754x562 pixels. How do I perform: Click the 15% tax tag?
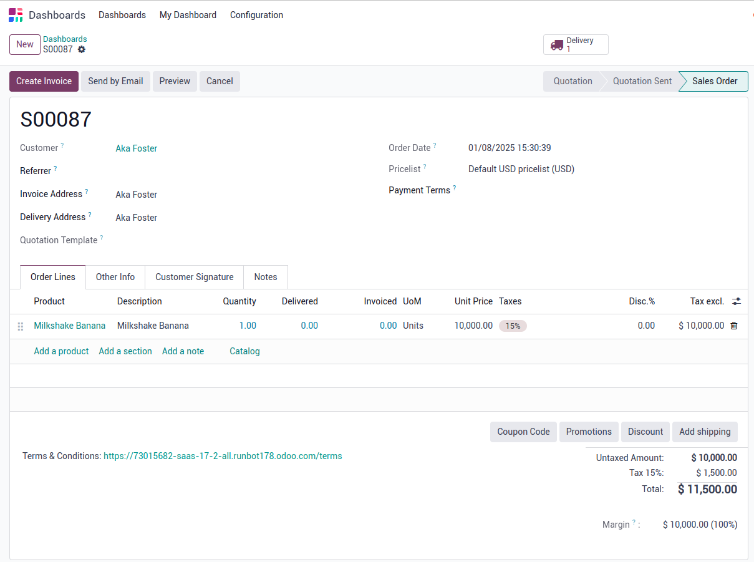point(513,326)
